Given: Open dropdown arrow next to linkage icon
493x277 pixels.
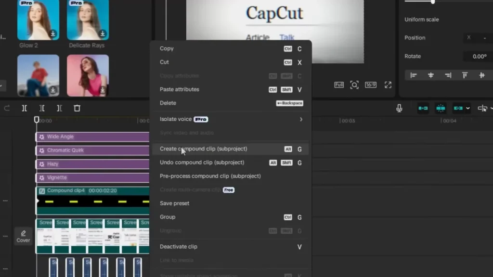Looking at the screenshot, I should (468, 108).
